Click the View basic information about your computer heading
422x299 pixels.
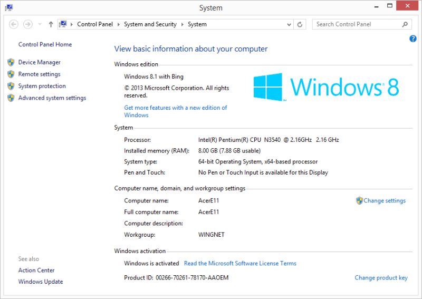point(191,49)
